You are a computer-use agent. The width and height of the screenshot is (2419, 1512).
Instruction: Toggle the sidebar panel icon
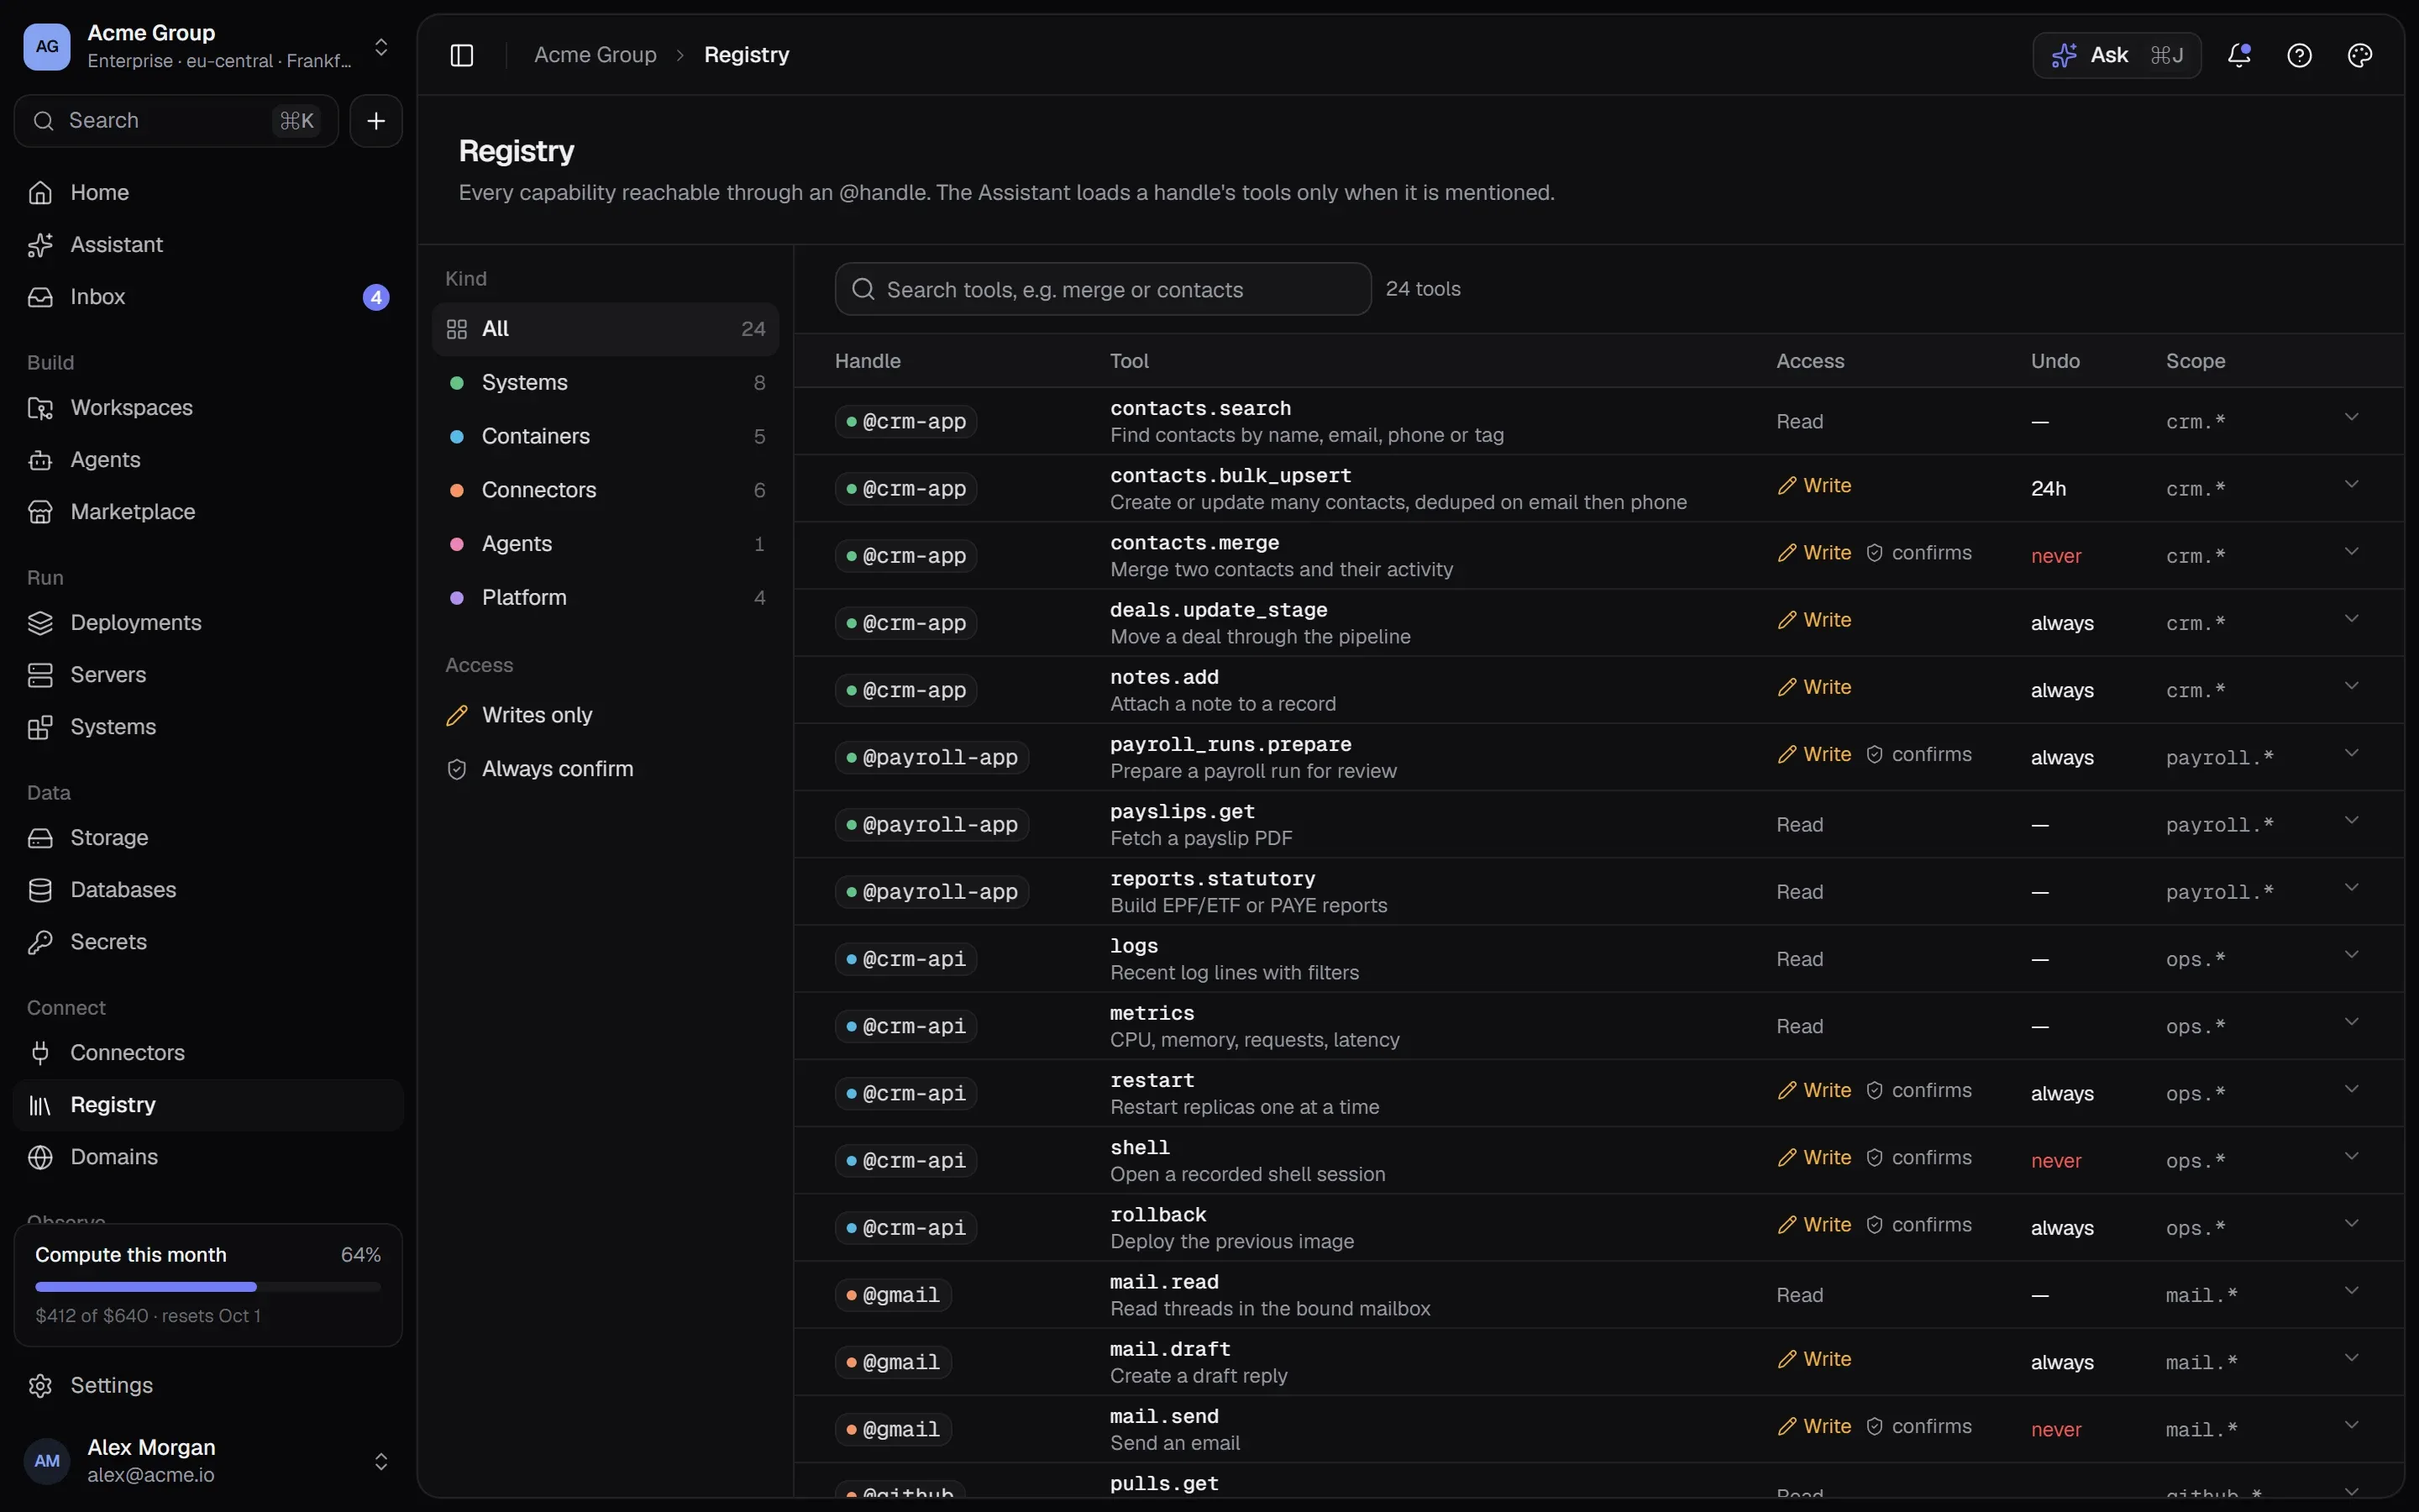(x=461, y=55)
